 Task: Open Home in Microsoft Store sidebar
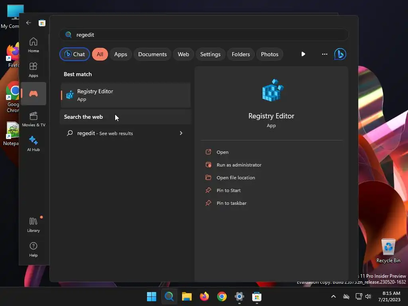tap(33, 45)
